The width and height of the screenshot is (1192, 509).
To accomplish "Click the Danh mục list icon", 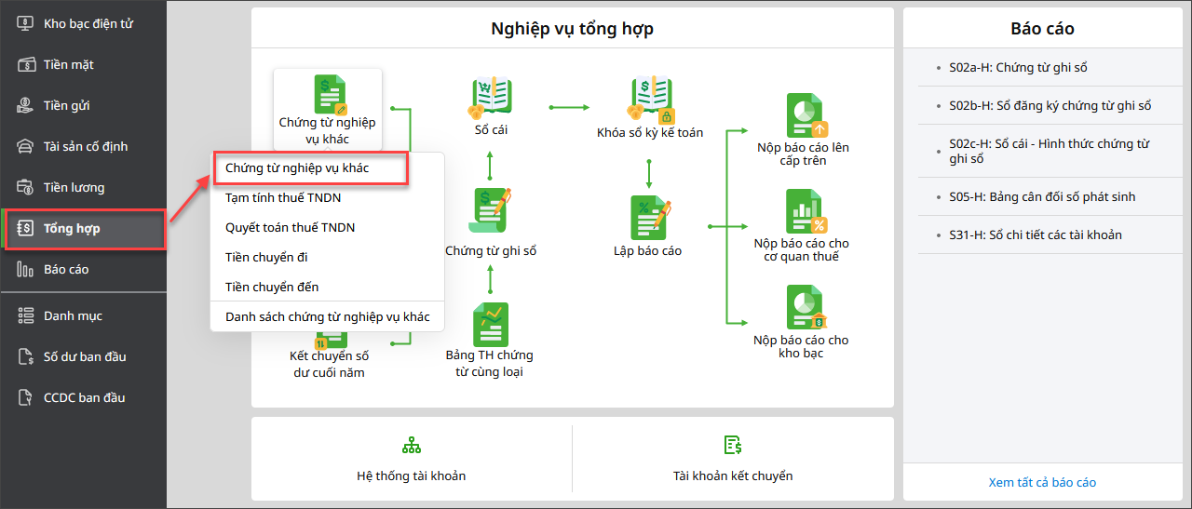I will 26,315.
